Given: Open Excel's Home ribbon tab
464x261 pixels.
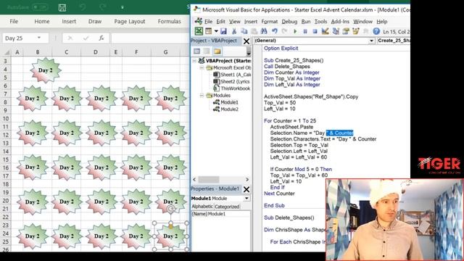Looking at the screenshot, I should (42, 21).
